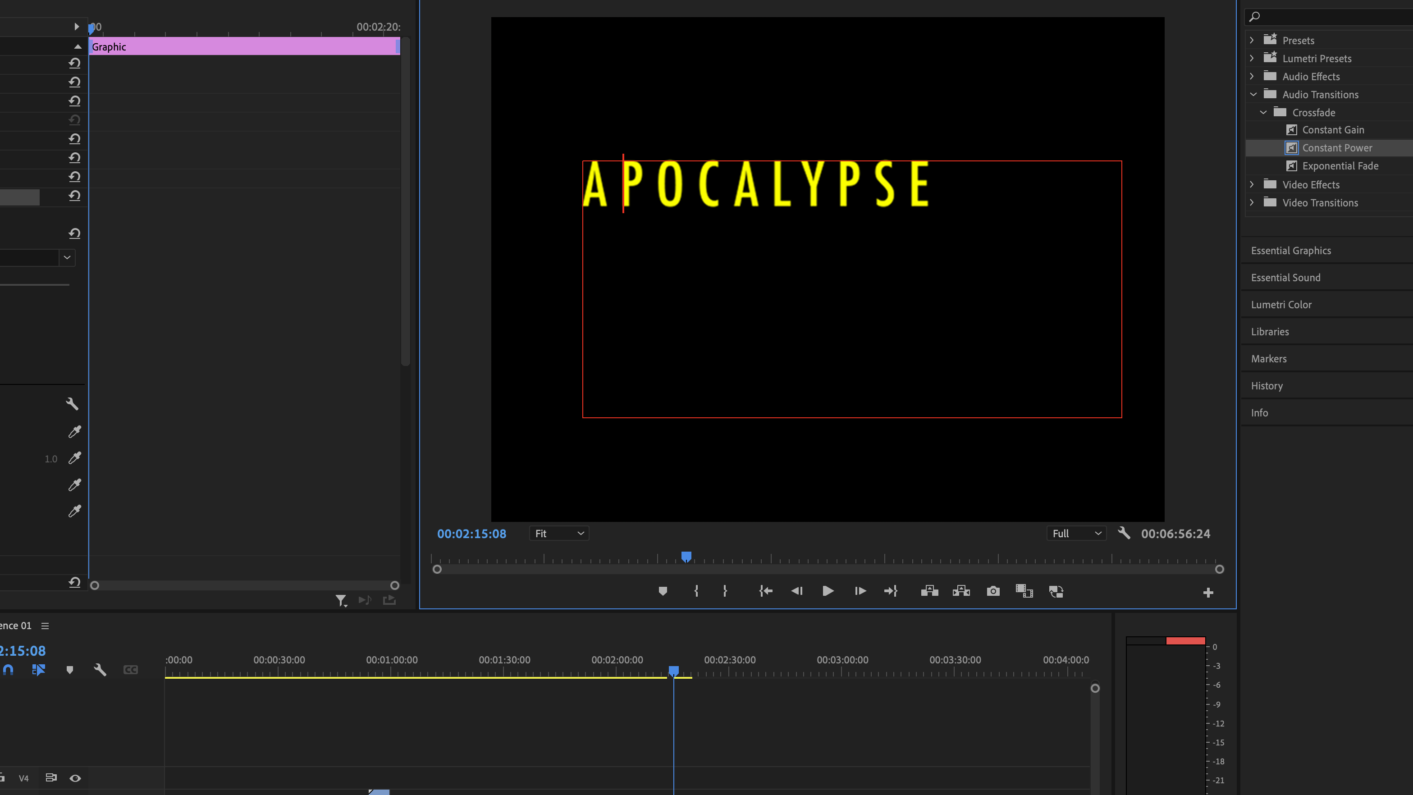This screenshot has height=795, width=1413.
Task: Click the Mark In bracket icon
Action: click(x=696, y=591)
